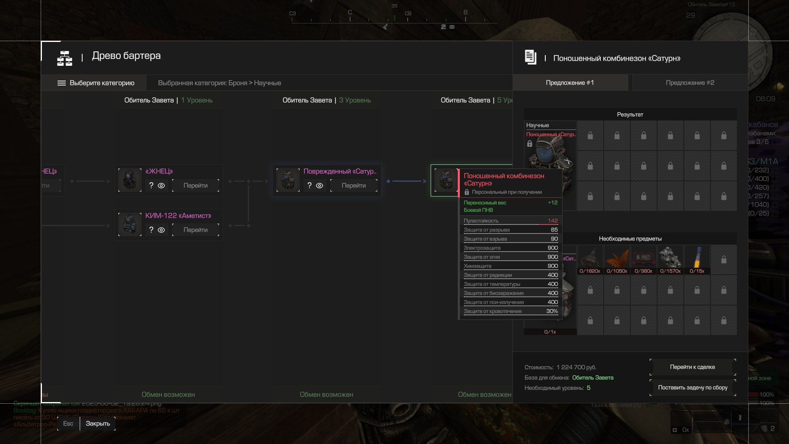Click Переносимый вес +12 row
Image resolution: width=789 pixels, height=444 pixels.
(511, 202)
